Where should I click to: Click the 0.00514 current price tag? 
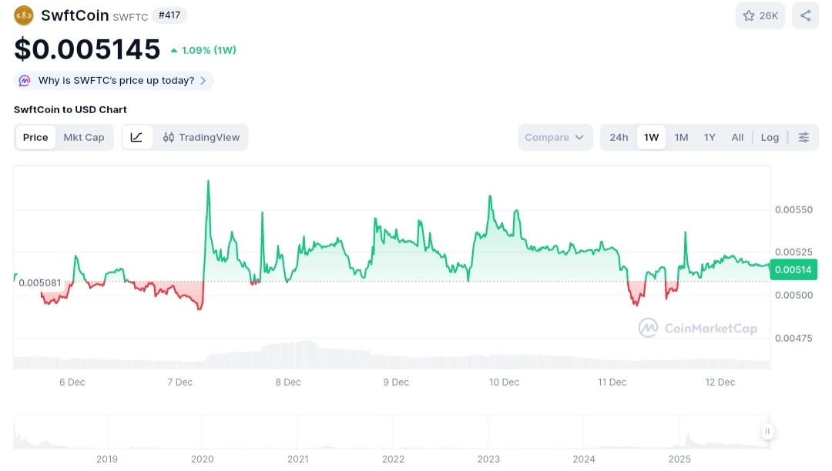tap(793, 269)
